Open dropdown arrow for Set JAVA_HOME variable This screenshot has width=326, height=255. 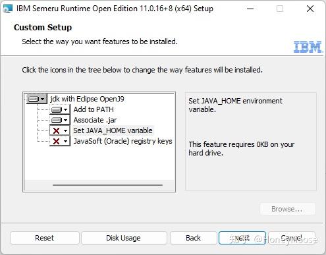pyautogui.click(x=65, y=130)
